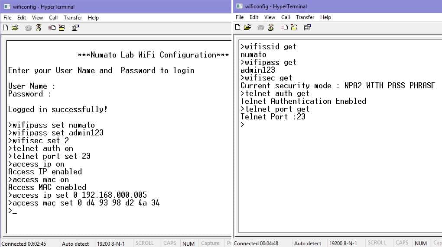The image size is (442, 247).
Task: Click the New connection icon in right window
Action: 238,27
